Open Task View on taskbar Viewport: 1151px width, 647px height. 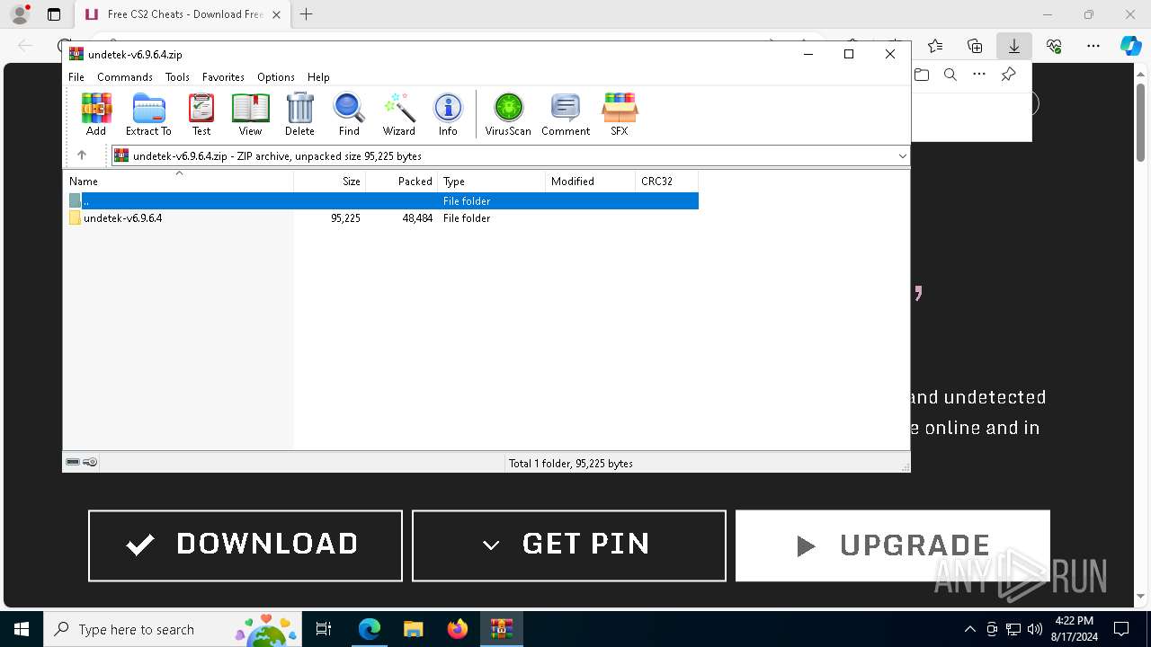tap(324, 629)
